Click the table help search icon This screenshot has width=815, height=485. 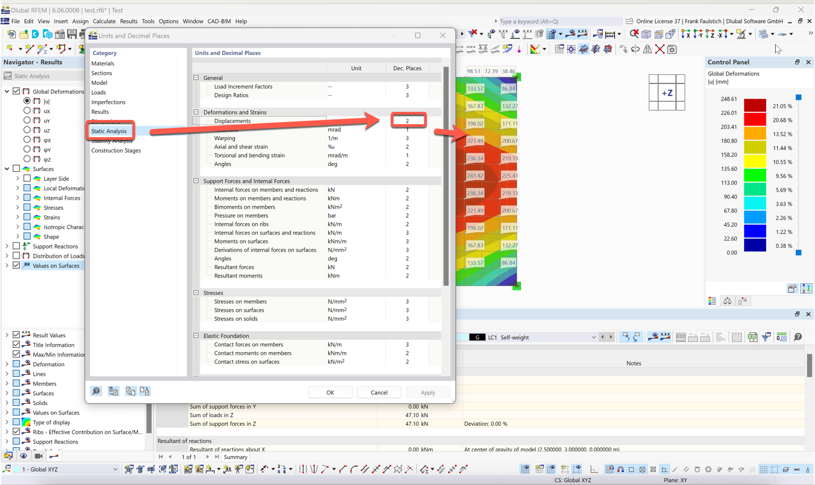798,338
